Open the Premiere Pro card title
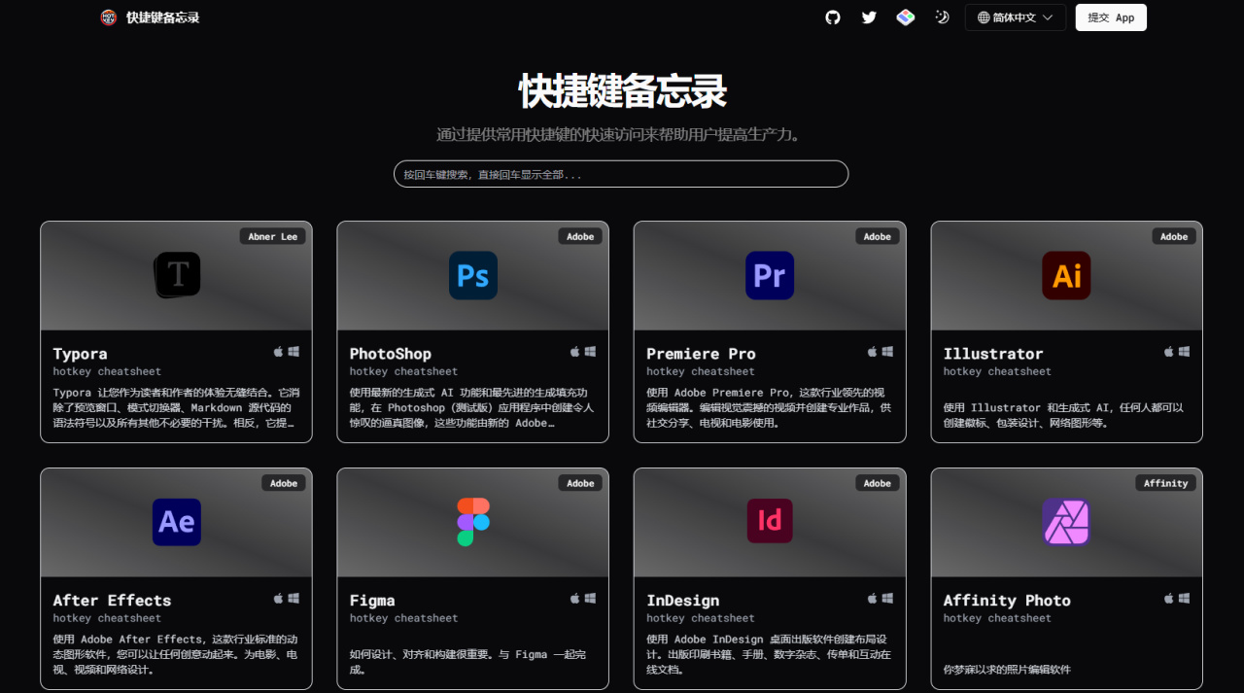Image resolution: width=1244 pixels, height=693 pixels. [x=701, y=354]
